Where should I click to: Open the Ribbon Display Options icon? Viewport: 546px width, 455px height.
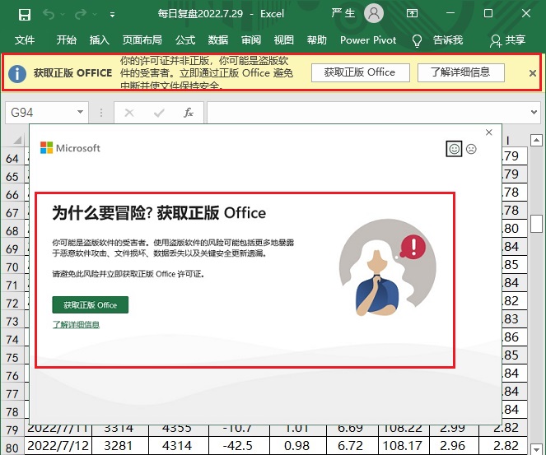pos(412,13)
